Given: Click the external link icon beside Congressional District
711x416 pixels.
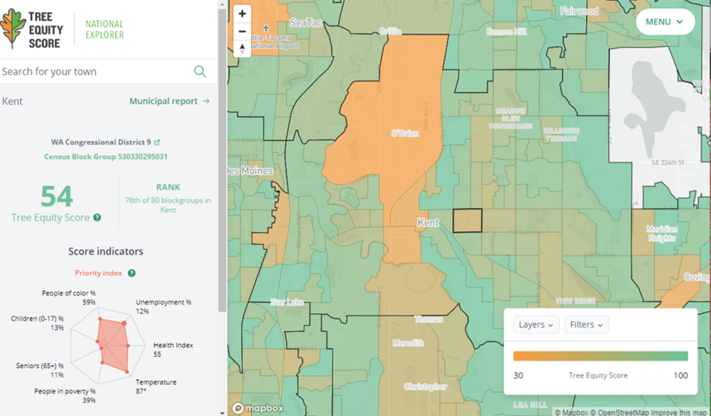Looking at the screenshot, I should (x=157, y=142).
